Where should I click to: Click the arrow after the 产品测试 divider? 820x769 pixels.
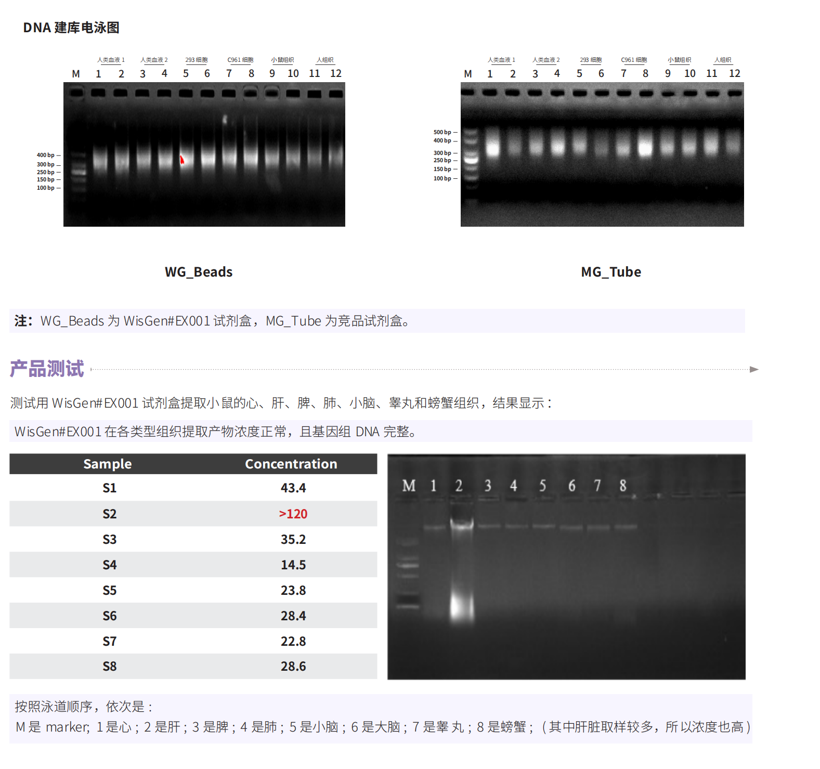754,370
